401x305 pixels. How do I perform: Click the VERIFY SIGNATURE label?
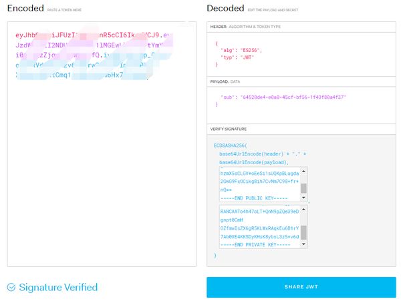[x=229, y=129]
